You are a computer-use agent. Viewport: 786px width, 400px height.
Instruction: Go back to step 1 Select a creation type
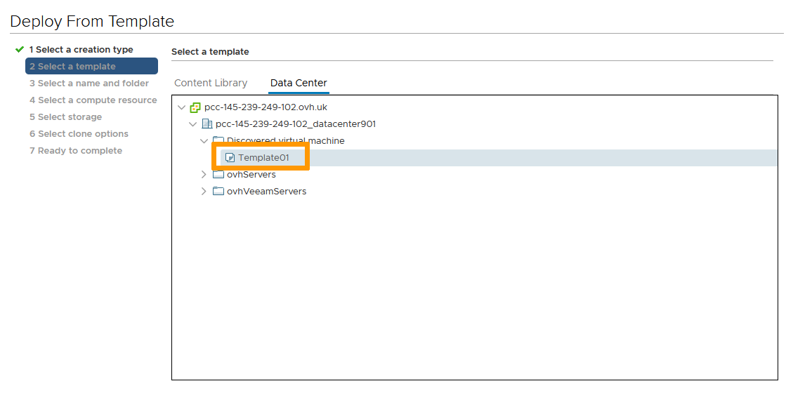click(81, 50)
